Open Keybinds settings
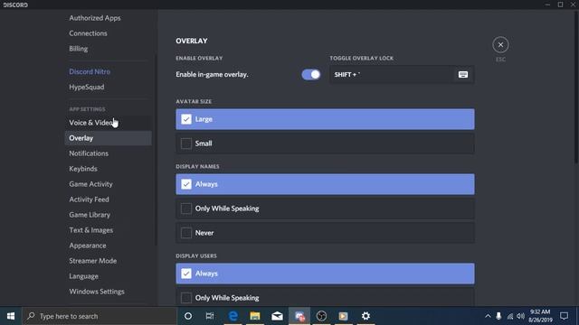The height and width of the screenshot is (325, 579). [x=83, y=169]
